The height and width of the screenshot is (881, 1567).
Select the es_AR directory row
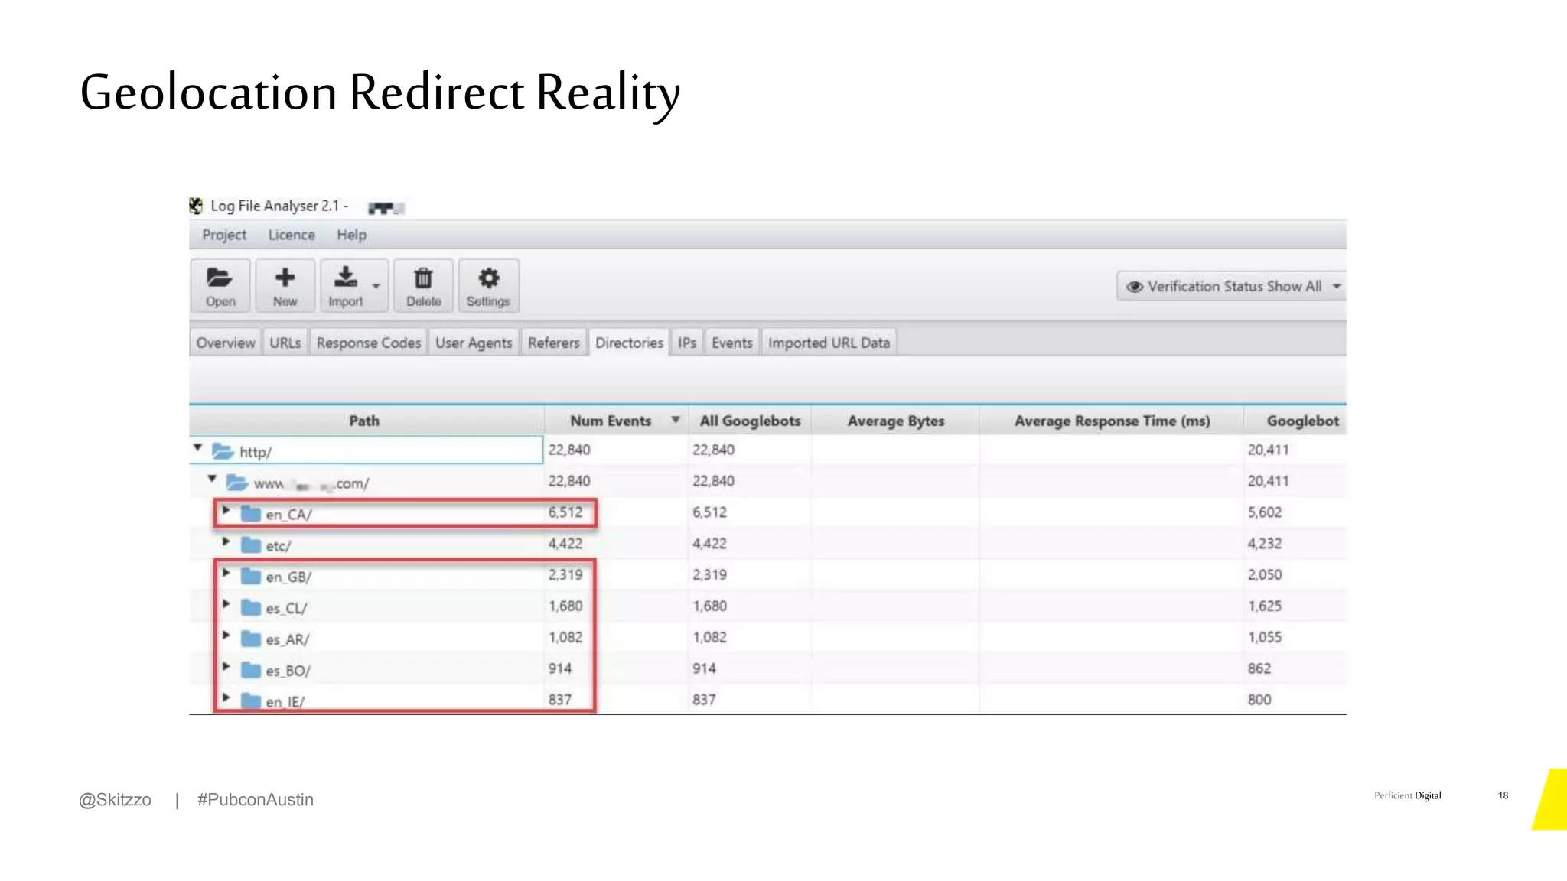[x=288, y=639]
